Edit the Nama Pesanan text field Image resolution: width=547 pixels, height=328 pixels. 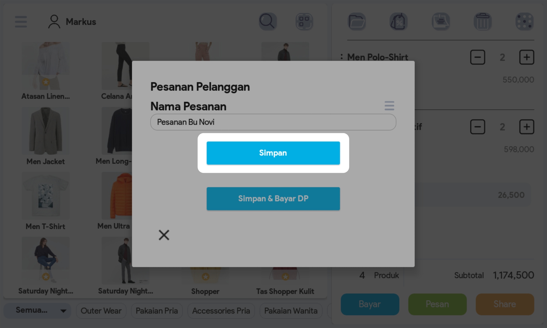pyautogui.click(x=273, y=122)
